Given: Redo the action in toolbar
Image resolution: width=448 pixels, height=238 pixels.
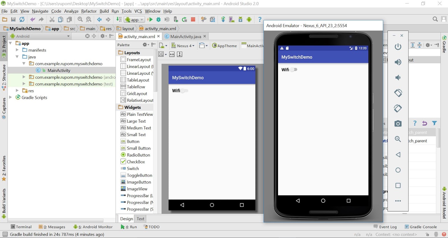Looking at the screenshot, I should pyautogui.click(x=41, y=19).
